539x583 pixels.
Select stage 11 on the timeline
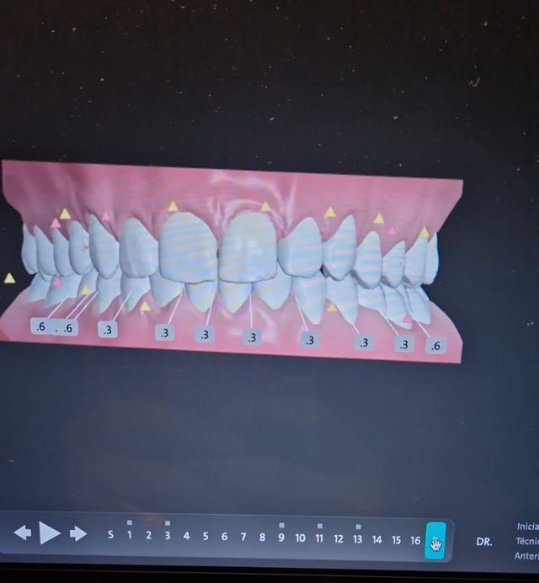[319, 538]
